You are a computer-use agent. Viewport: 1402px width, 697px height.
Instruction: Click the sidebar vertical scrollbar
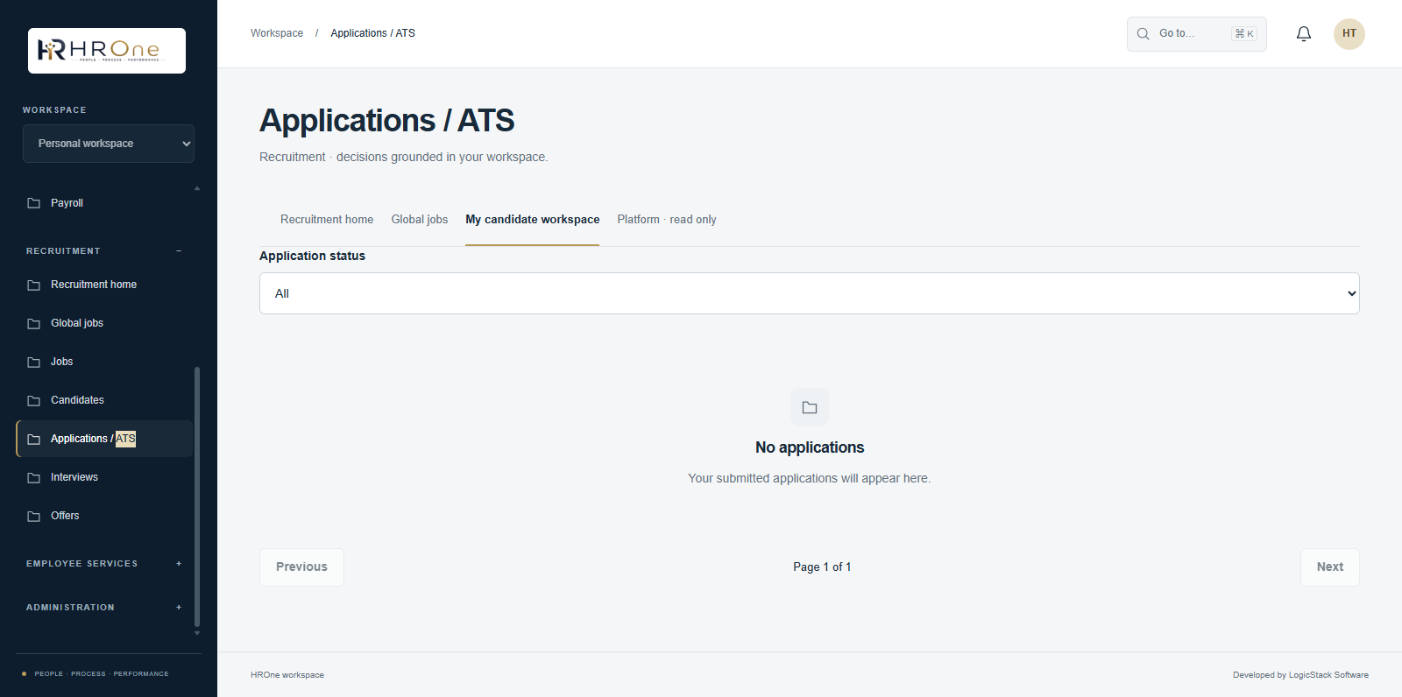[x=197, y=496]
